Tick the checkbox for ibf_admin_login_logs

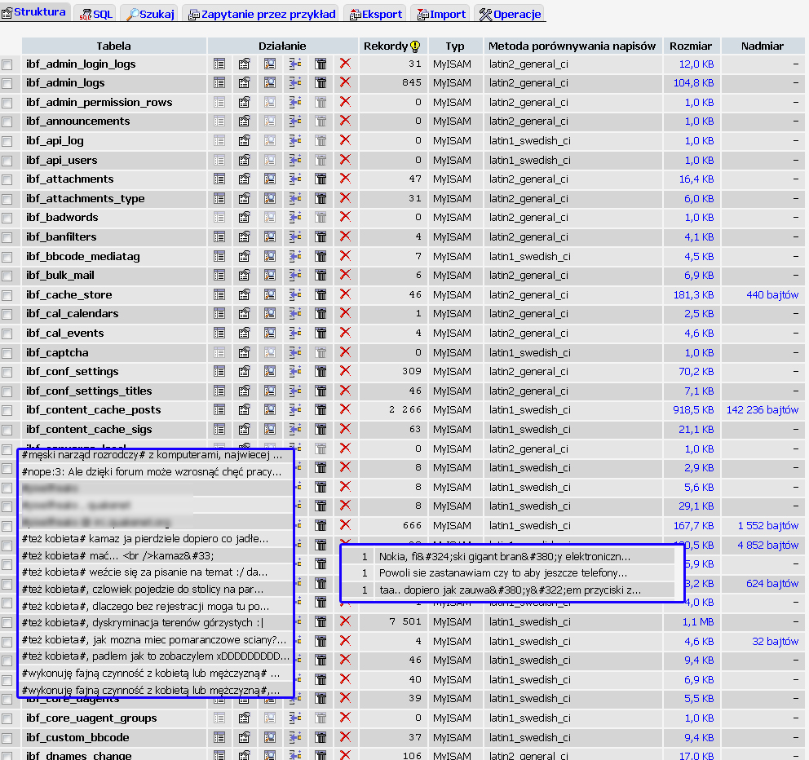coord(7,64)
